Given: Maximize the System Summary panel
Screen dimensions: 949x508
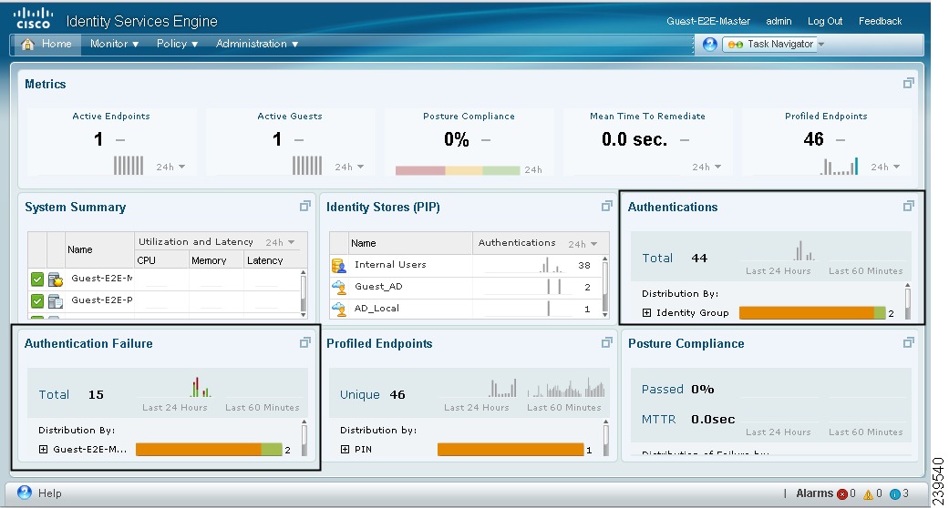Looking at the screenshot, I should coord(305,207).
